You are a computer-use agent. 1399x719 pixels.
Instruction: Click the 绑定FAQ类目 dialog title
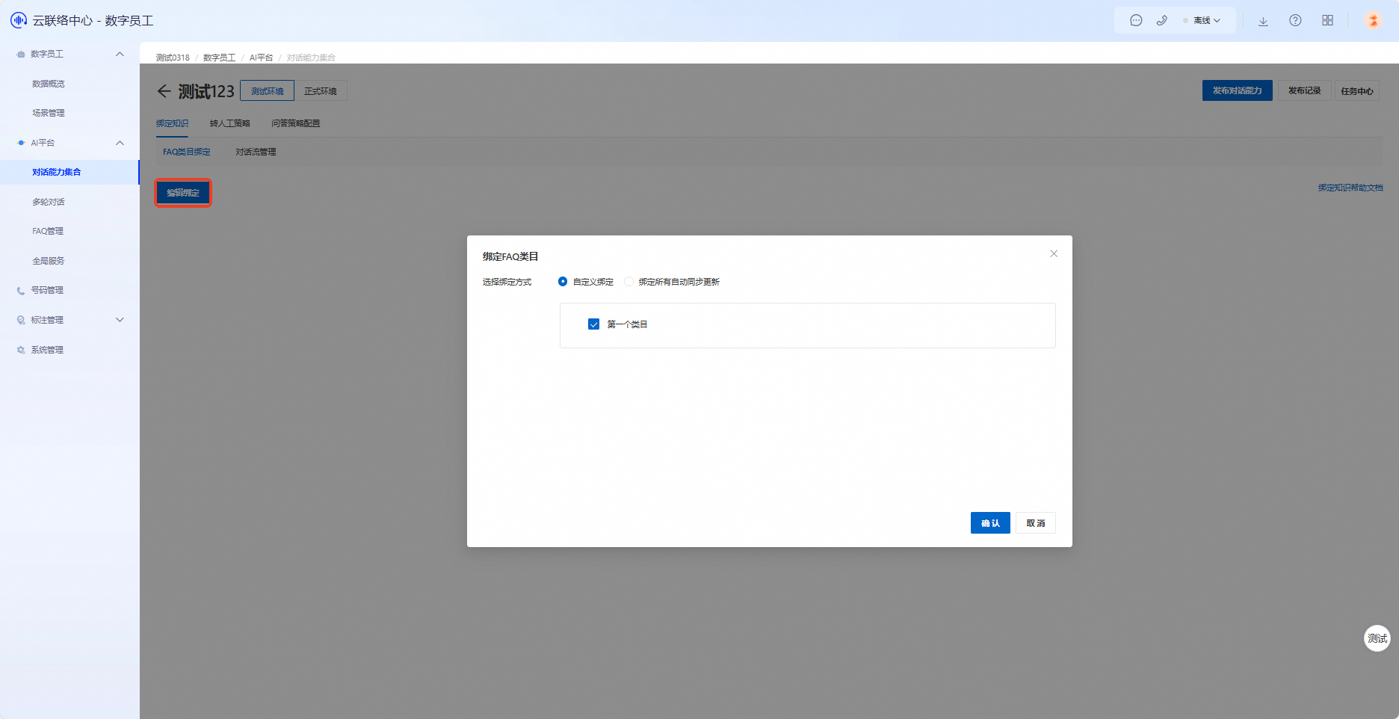pyautogui.click(x=510, y=256)
